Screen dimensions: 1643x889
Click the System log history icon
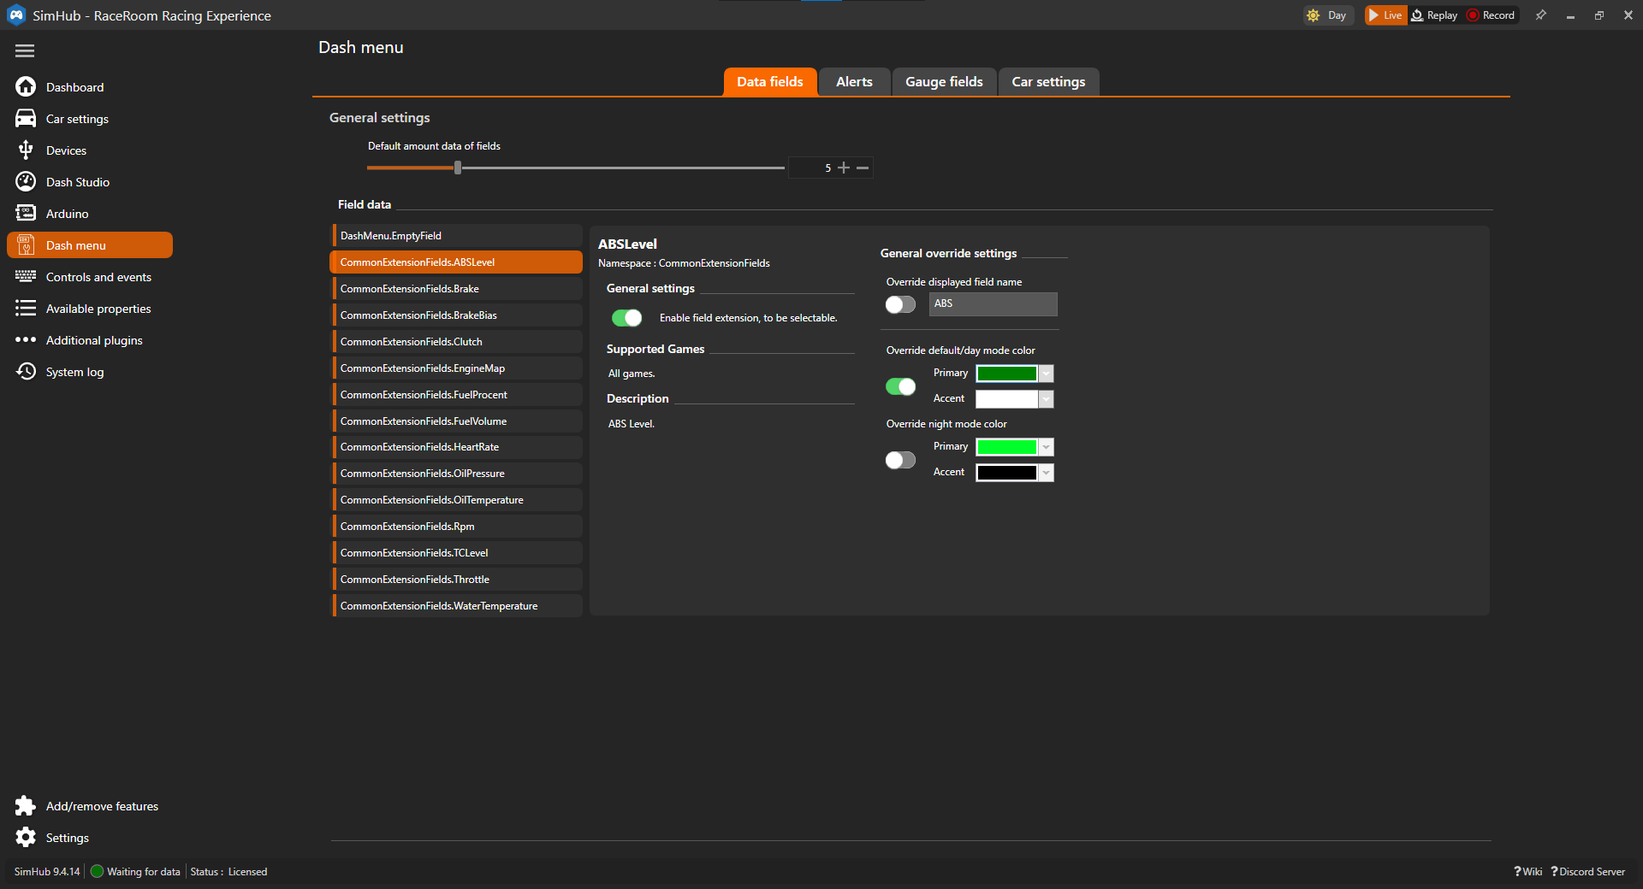pos(26,372)
